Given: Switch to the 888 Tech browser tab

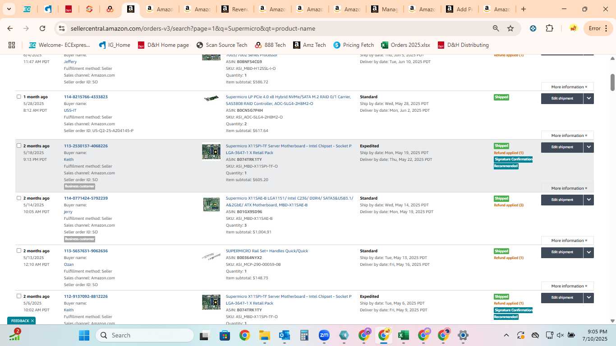Looking at the screenshot, I should point(110,9).
